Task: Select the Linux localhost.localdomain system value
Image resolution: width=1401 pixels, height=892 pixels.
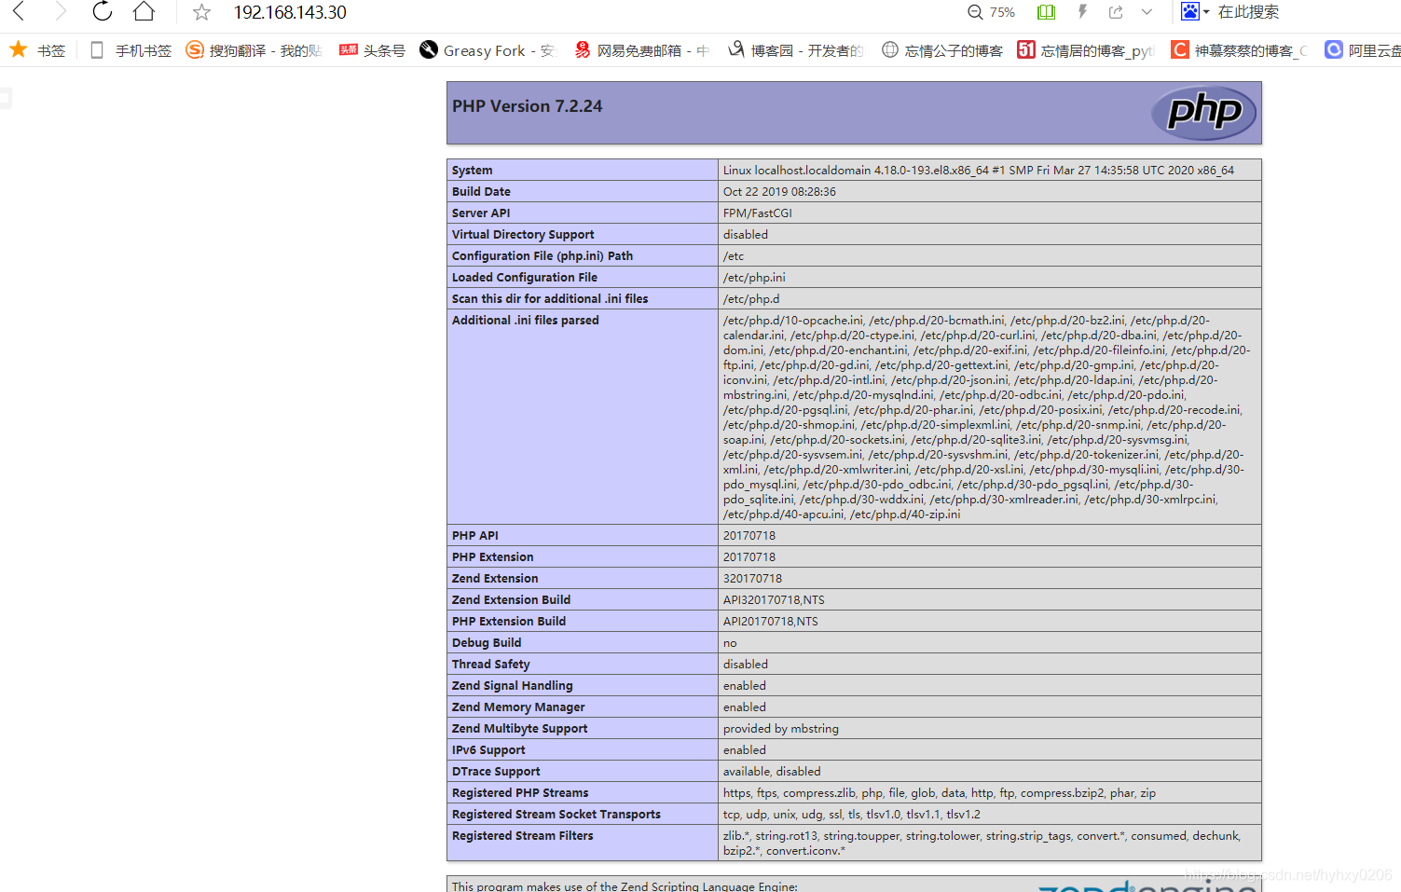Action: click(x=979, y=171)
